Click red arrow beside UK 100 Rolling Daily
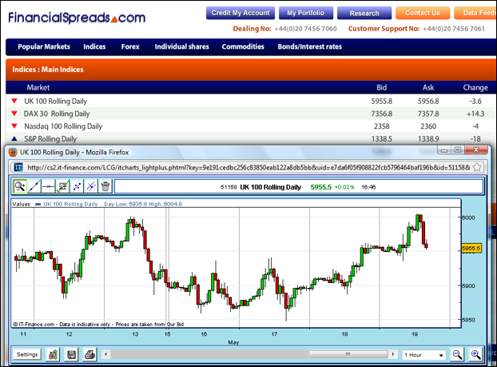The height and width of the screenshot is (367, 497). [14, 102]
